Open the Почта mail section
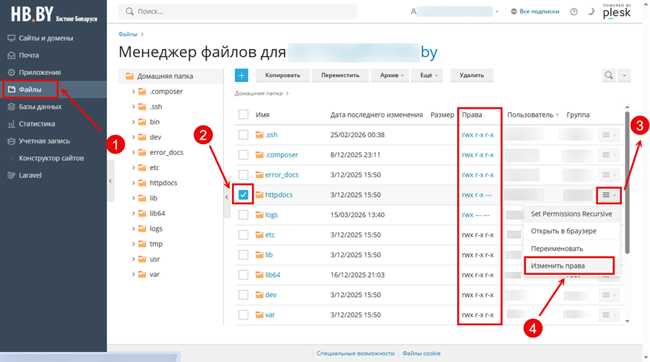This screenshot has height=362, width=650. (29, 55)
